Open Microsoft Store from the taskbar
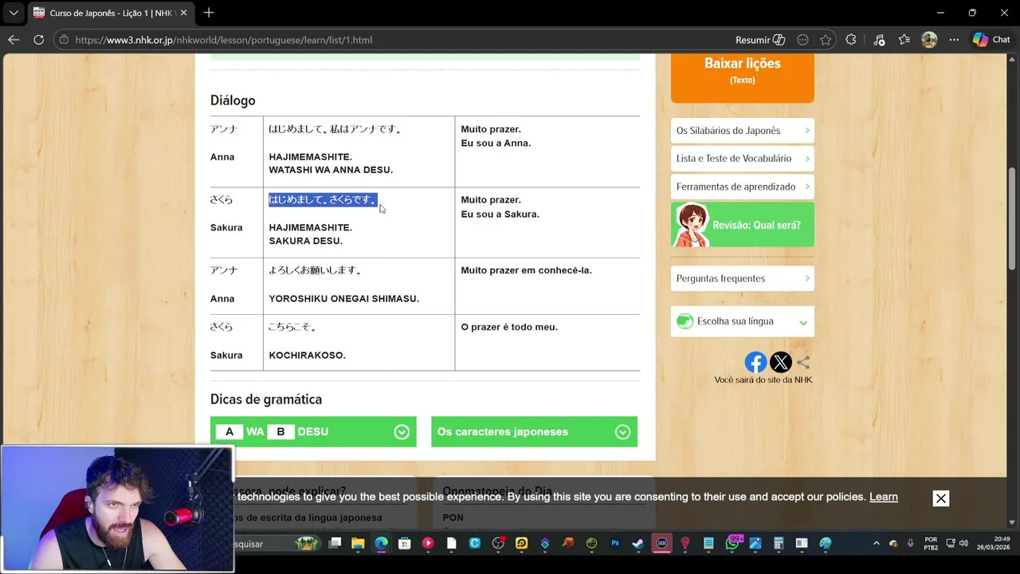This screenshot has height=574, width=1020. coord(405,544)
